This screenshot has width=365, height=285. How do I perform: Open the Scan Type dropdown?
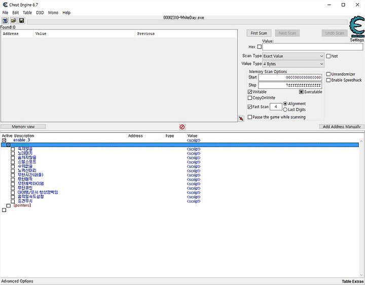pos(294,56)
